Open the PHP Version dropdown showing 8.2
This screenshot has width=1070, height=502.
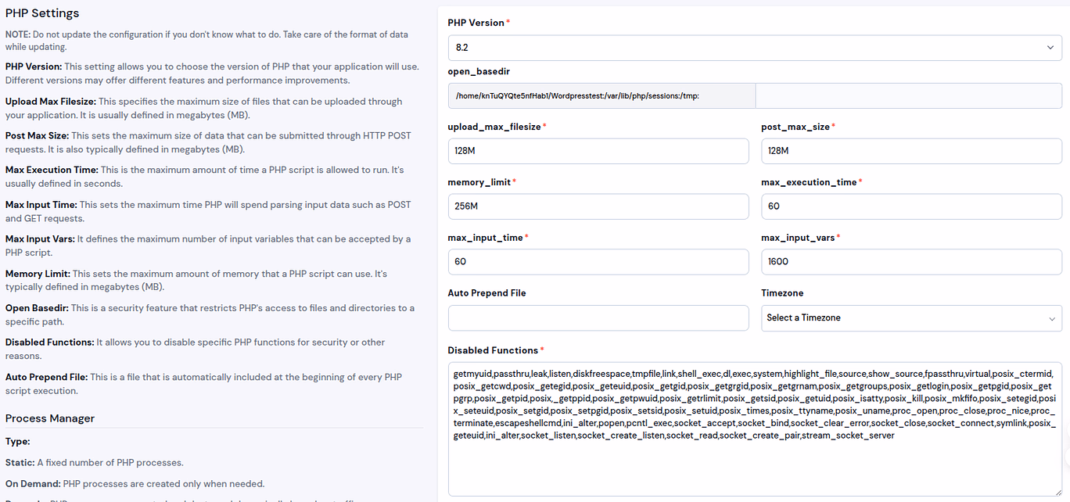(755, 48)
